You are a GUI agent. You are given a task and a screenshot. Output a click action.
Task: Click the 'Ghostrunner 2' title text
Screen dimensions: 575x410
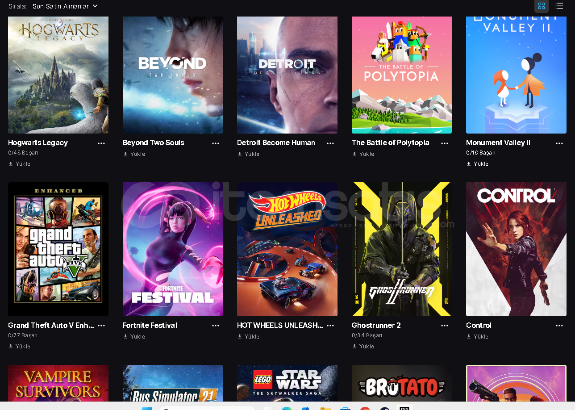[x=376, y=326]
